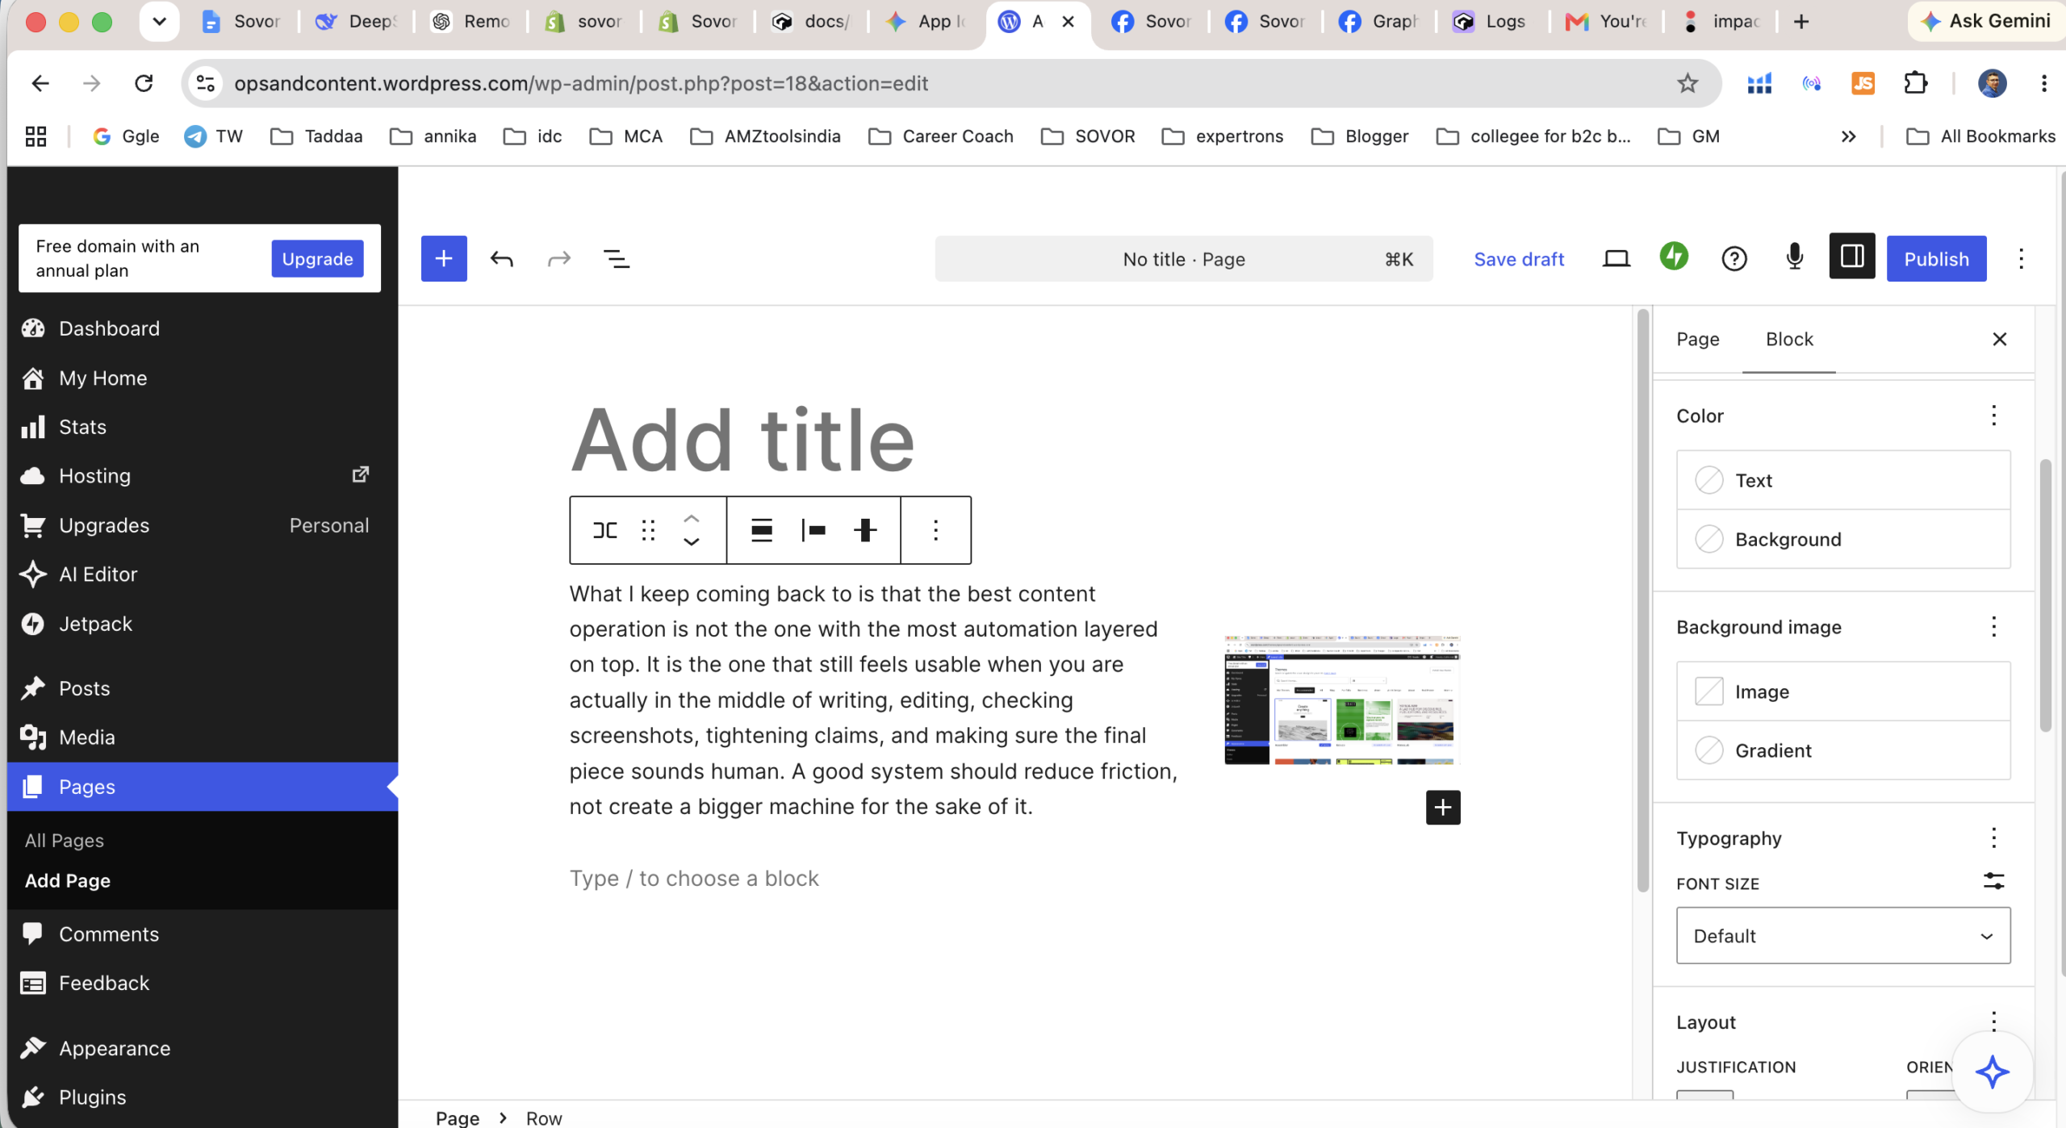The image size is (2066, 1128).
Task: Move block down with the down chevron
Action: click(x=692, y=542)
